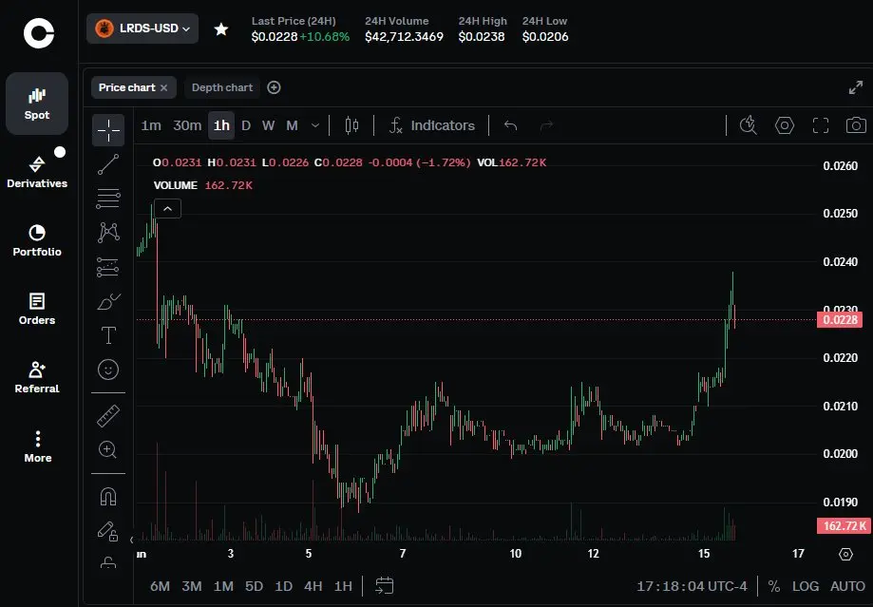Viewport: 873px width, 607px height.
Task: Open the go to date calendar icon
Action: click(x=384, y=586)
